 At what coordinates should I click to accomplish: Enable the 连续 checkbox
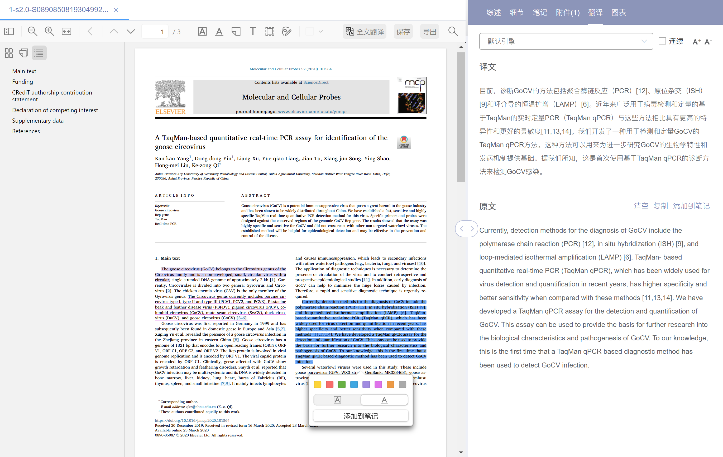(x=662, y=41)
